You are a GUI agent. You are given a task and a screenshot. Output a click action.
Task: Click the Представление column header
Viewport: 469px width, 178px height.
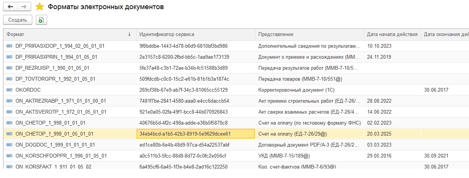pyautogui.click(x=276, y=34)
